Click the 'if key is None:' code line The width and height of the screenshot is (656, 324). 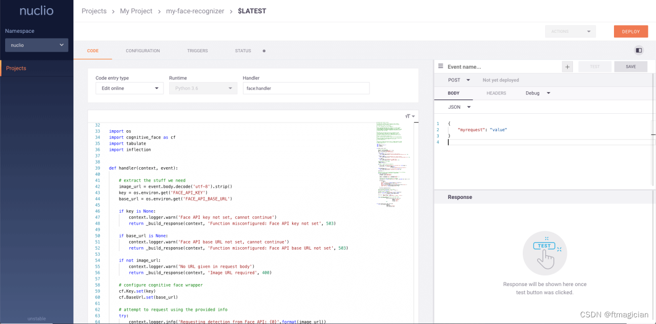point(137,211)
